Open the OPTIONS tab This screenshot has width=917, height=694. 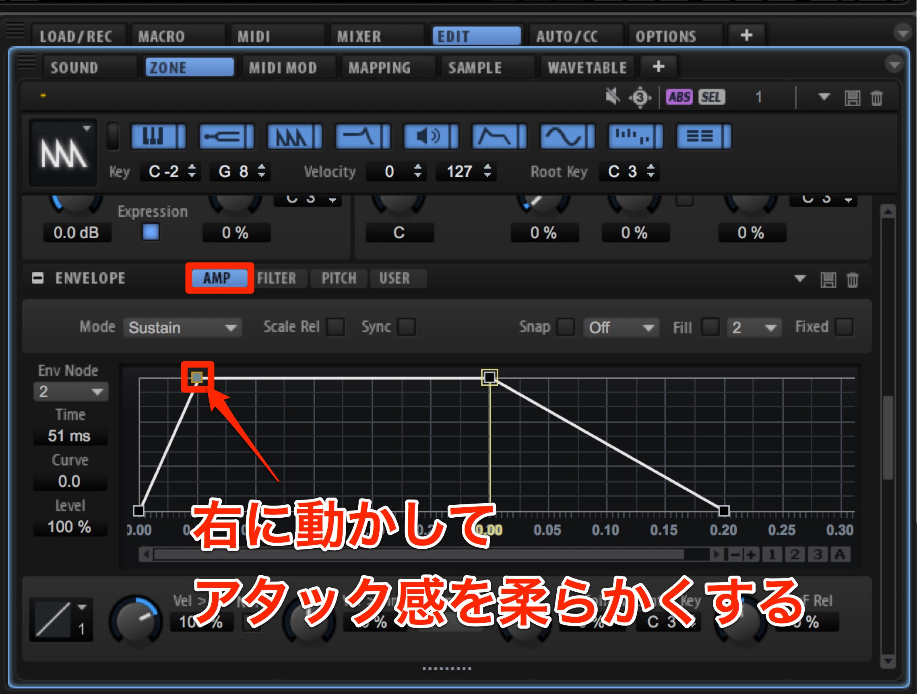676,36
